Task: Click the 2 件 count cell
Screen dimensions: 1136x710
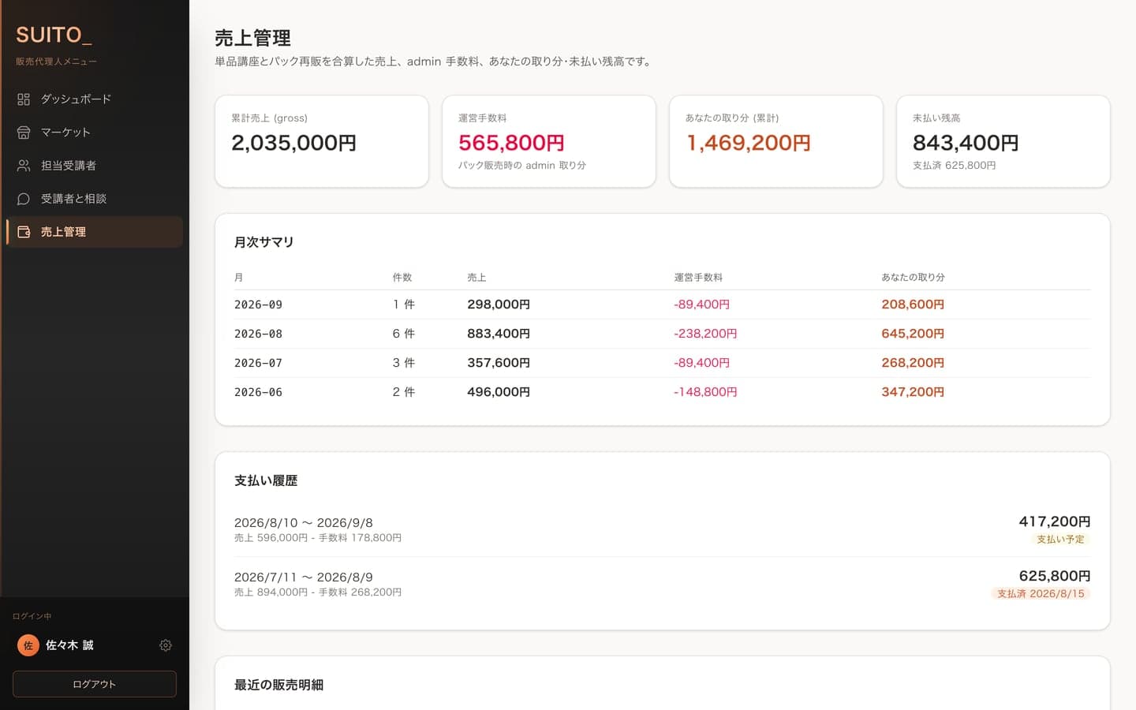Action: [403, 392]
